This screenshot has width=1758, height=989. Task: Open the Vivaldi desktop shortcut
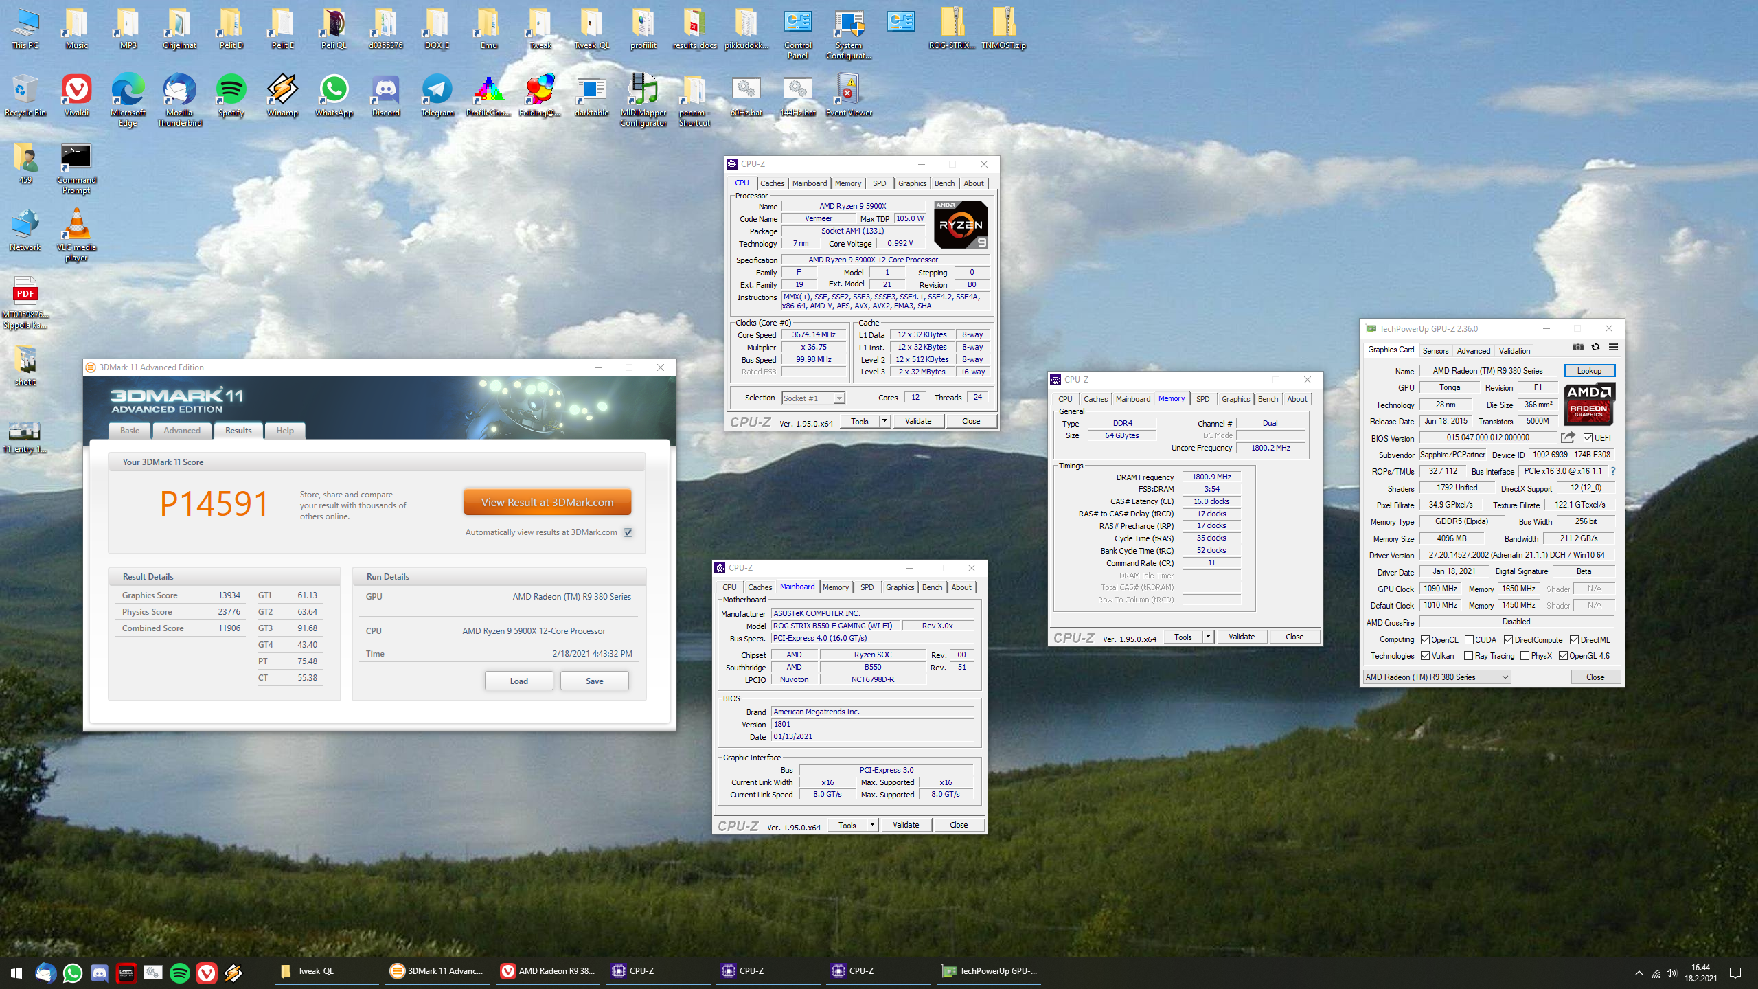[76, 95]
